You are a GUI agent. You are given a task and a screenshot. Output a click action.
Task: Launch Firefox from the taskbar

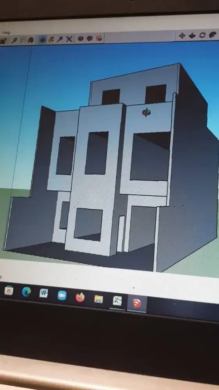pyautogui.click(x=80, y=297)
